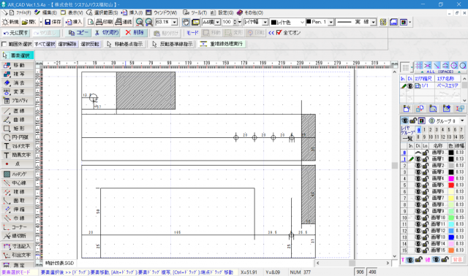Select the 変更 (modify) tool
The width and height of the screenshot is (468, 276).
pos(18,92)
